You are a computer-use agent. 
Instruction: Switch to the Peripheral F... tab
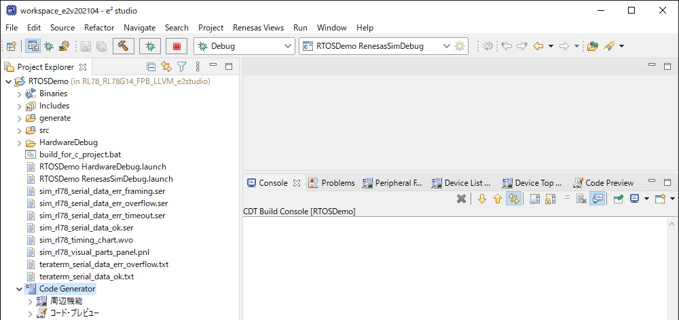point(392,183)
